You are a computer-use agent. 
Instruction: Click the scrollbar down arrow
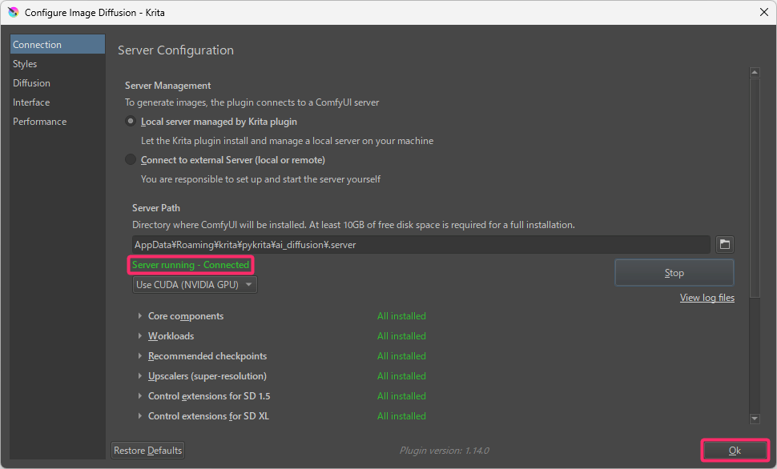[x=755, y=419]
